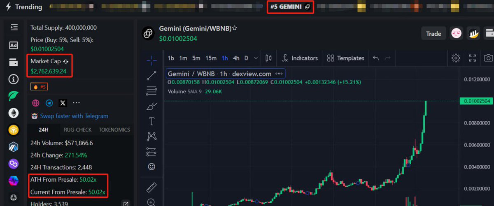Click the #5 fire trending badge
494x206 pixels.
(40, 87)
